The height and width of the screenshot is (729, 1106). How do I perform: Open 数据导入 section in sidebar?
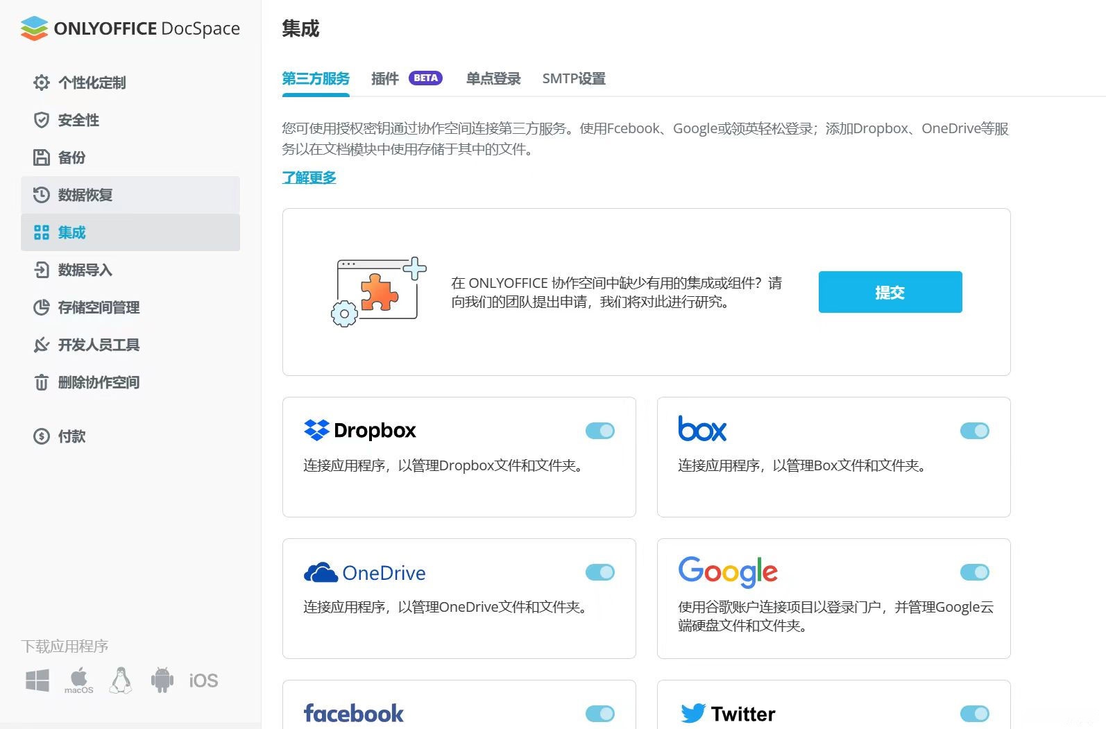pyautogui.click(x=130, y=270)
